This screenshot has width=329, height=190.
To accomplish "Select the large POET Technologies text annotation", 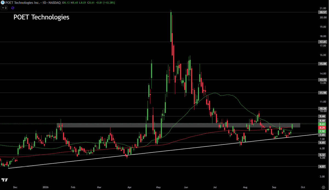I will tap(41, 17).
